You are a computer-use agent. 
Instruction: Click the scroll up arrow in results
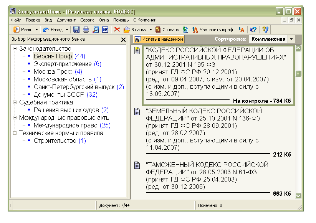tap(298, 48)
